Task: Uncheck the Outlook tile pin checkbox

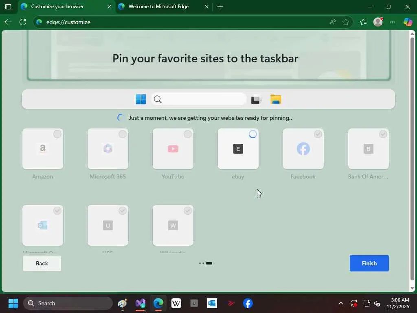Action: [x=57, y=211]
